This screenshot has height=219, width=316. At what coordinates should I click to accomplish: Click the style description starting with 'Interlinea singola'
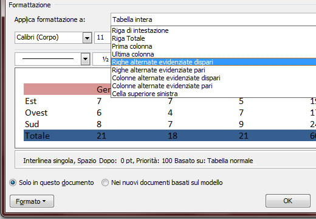click(x=138, y=161)
